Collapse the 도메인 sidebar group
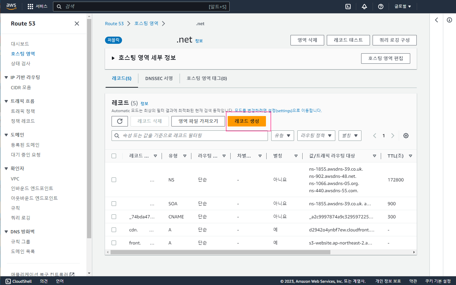The image size is (456, 285). pyautogui.click(x=6, y=135)
